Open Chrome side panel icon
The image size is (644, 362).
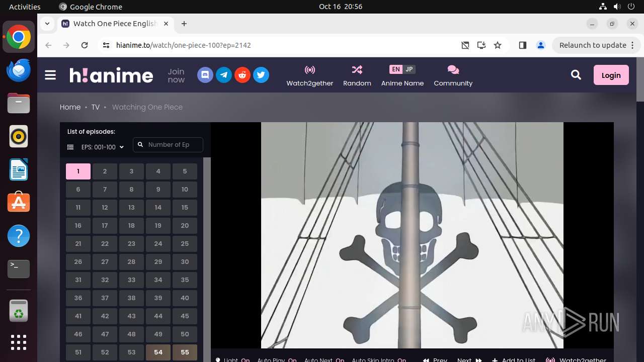(522, 45)
